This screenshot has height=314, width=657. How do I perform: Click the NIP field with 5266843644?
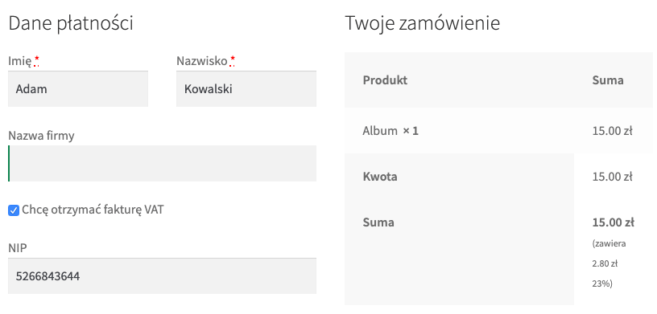click(x=162, y=276)
